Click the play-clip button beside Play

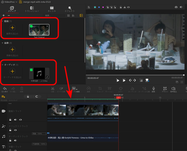[124, 80]
